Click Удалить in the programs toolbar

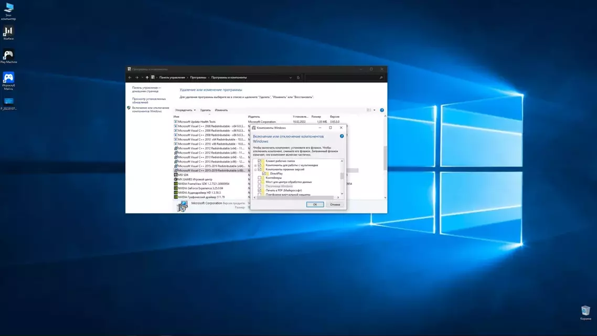coord(205,110)
